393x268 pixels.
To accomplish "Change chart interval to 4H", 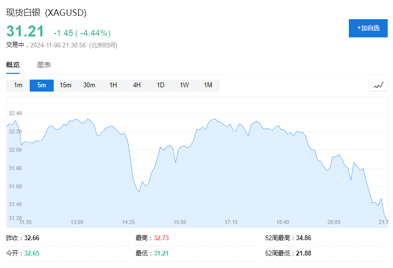I will (137, 85).
